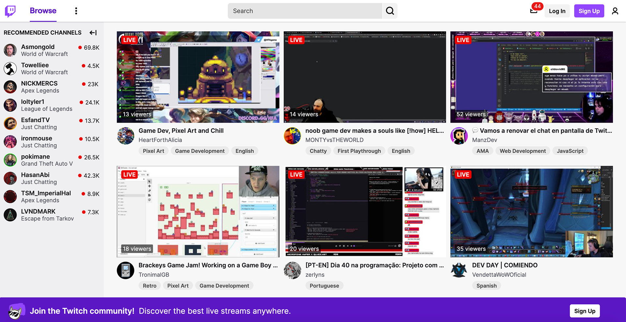This screenshot has width=626, height=322.
Task: Select the AMA tag
Action: [x=483, y=151]
